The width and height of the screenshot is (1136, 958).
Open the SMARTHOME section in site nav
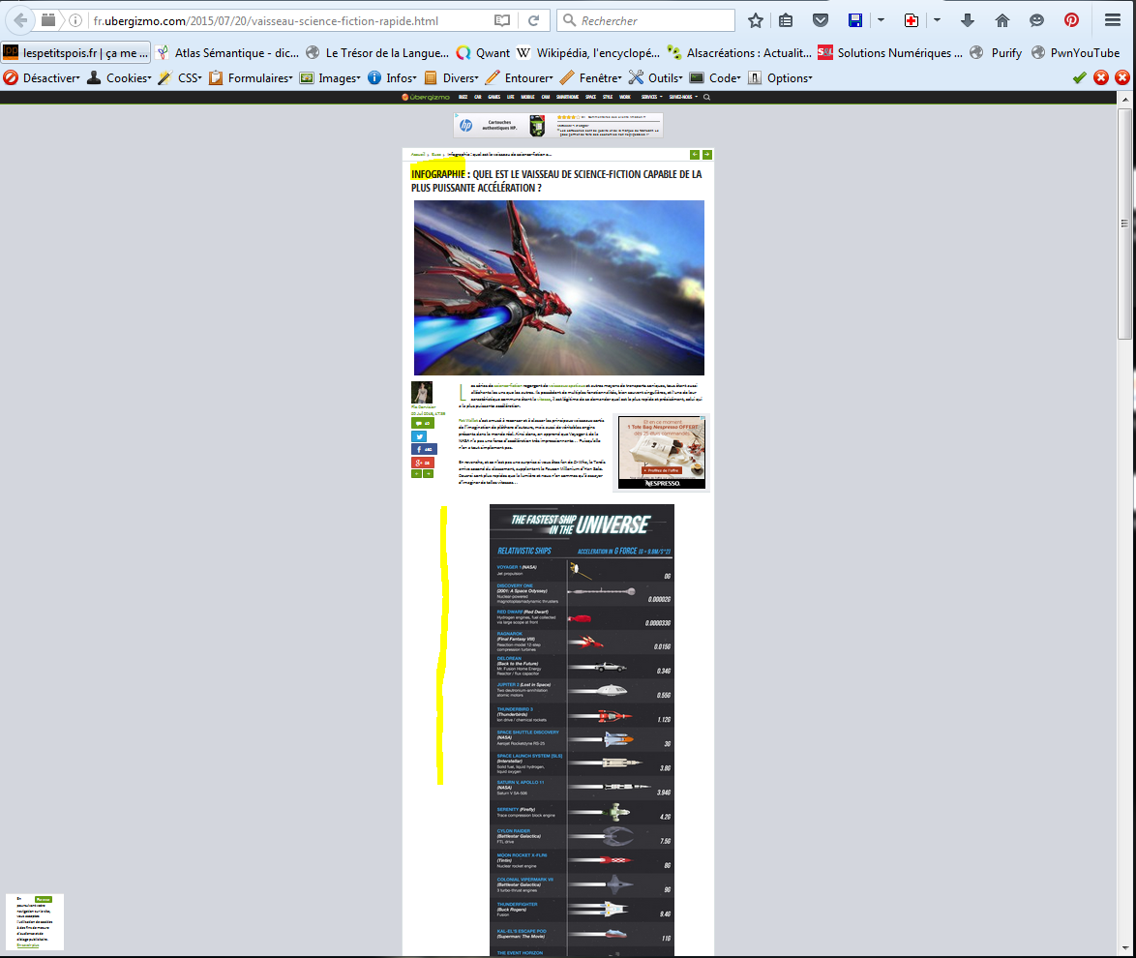[x=567, y=97]
